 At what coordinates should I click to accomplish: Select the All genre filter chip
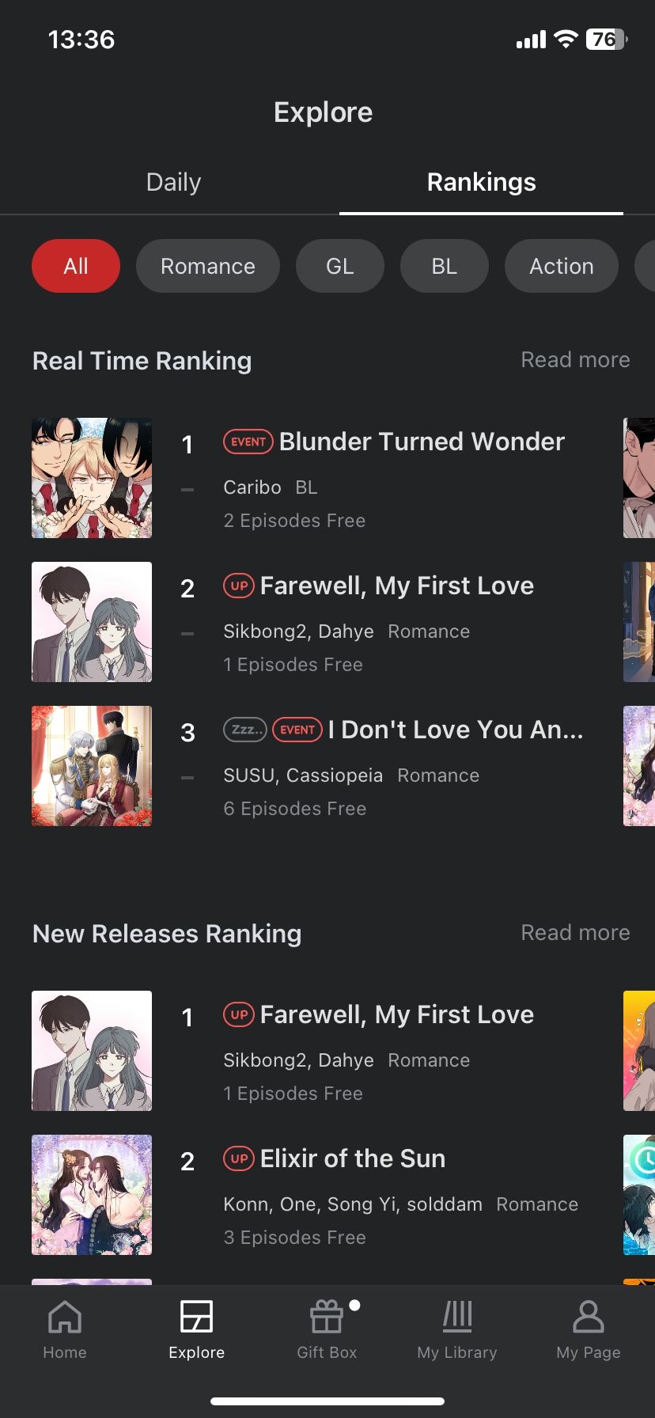click(x=76, y=266)
